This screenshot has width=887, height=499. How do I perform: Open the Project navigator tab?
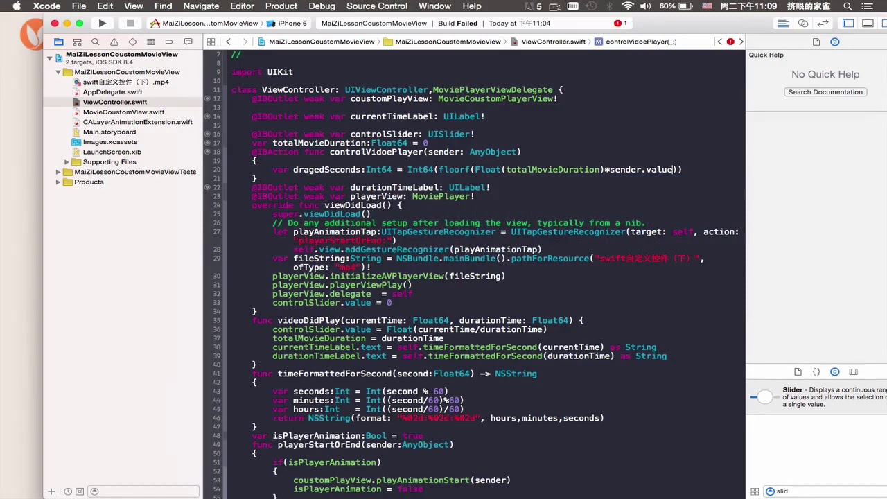(59, 42)
